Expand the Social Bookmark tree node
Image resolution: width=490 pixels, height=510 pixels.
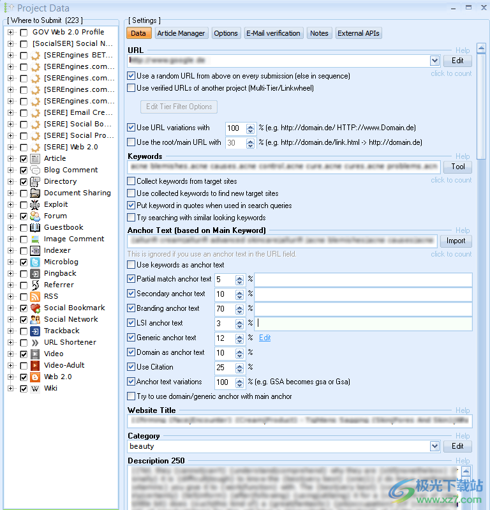point(11,308)
